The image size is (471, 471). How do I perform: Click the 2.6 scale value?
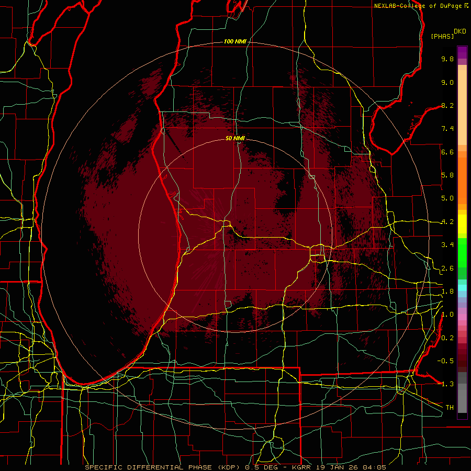click(447, 268)
